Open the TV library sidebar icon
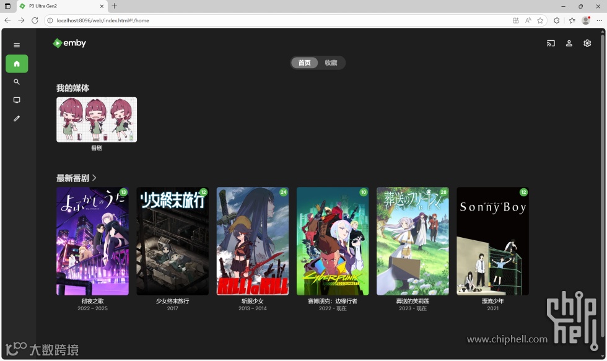607x361 pixels. (17, 100)
